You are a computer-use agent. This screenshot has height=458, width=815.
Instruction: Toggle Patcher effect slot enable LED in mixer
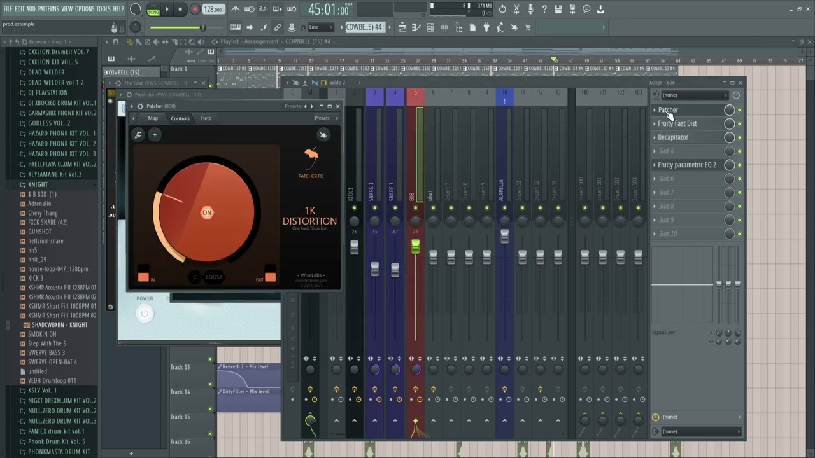coord(739,110)
